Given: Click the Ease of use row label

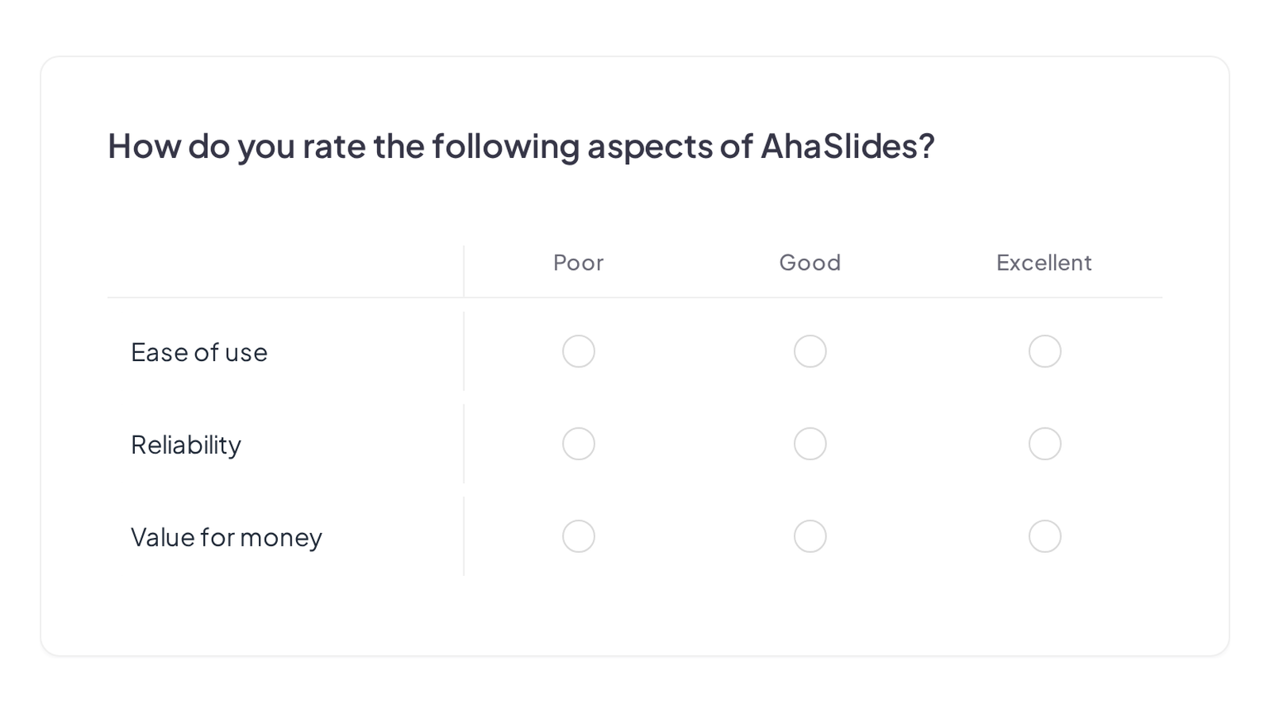Looking at the screenshot, I should point(199,352).
